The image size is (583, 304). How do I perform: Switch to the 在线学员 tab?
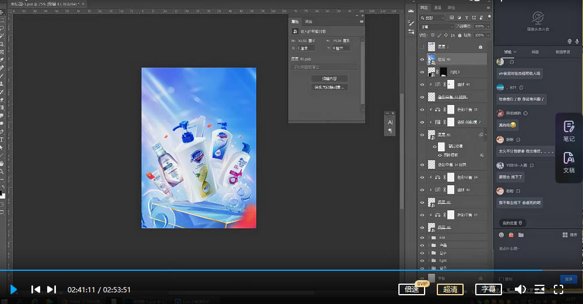563,52
